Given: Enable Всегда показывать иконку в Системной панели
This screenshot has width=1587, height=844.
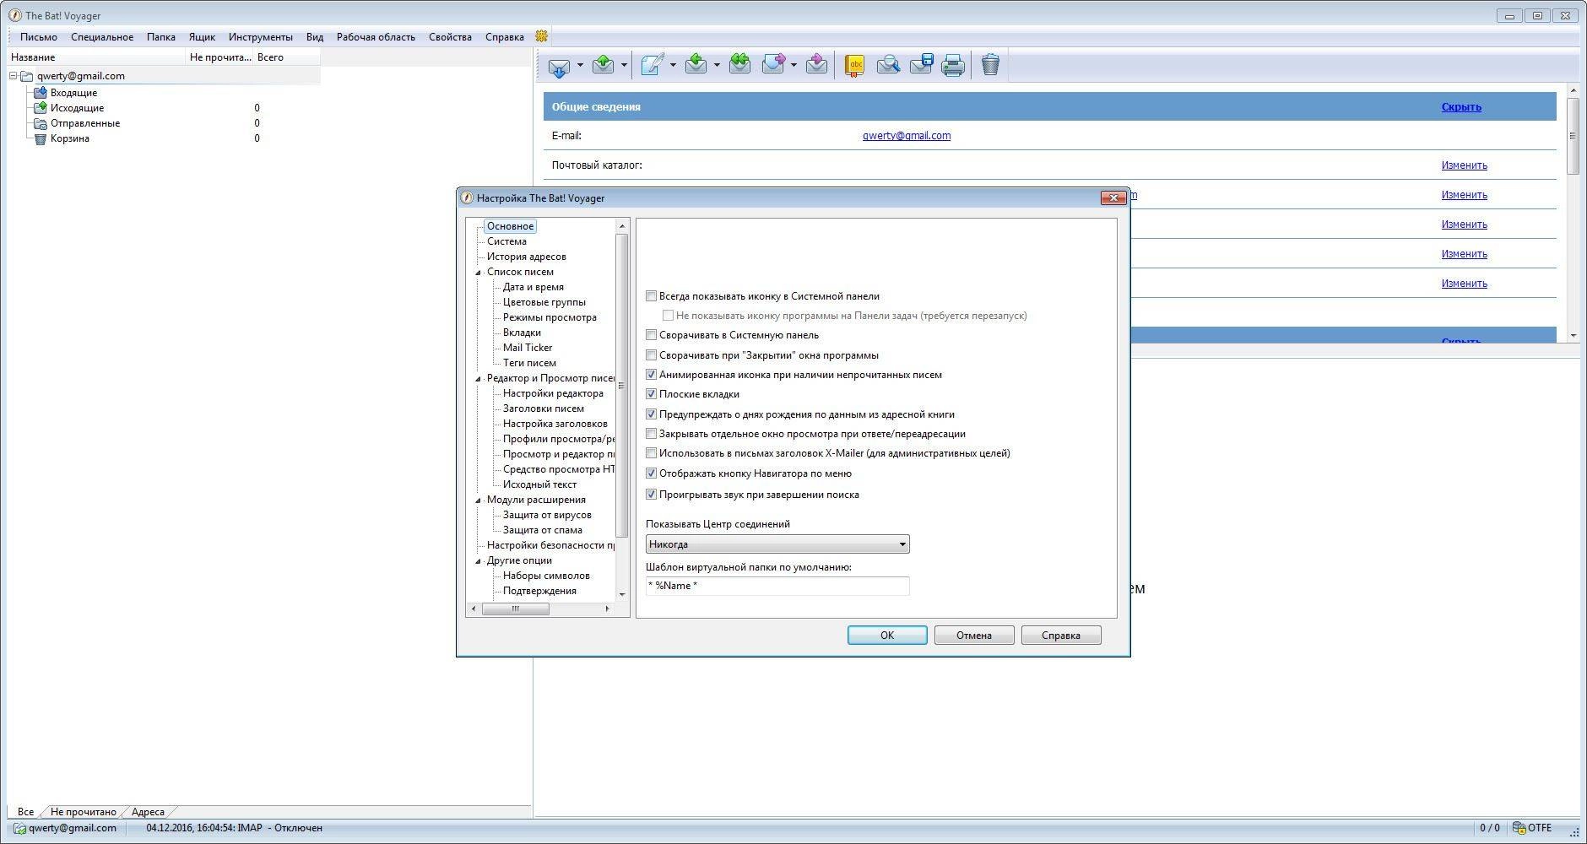Looking at the screenshot, I should [x=651, y=296].
